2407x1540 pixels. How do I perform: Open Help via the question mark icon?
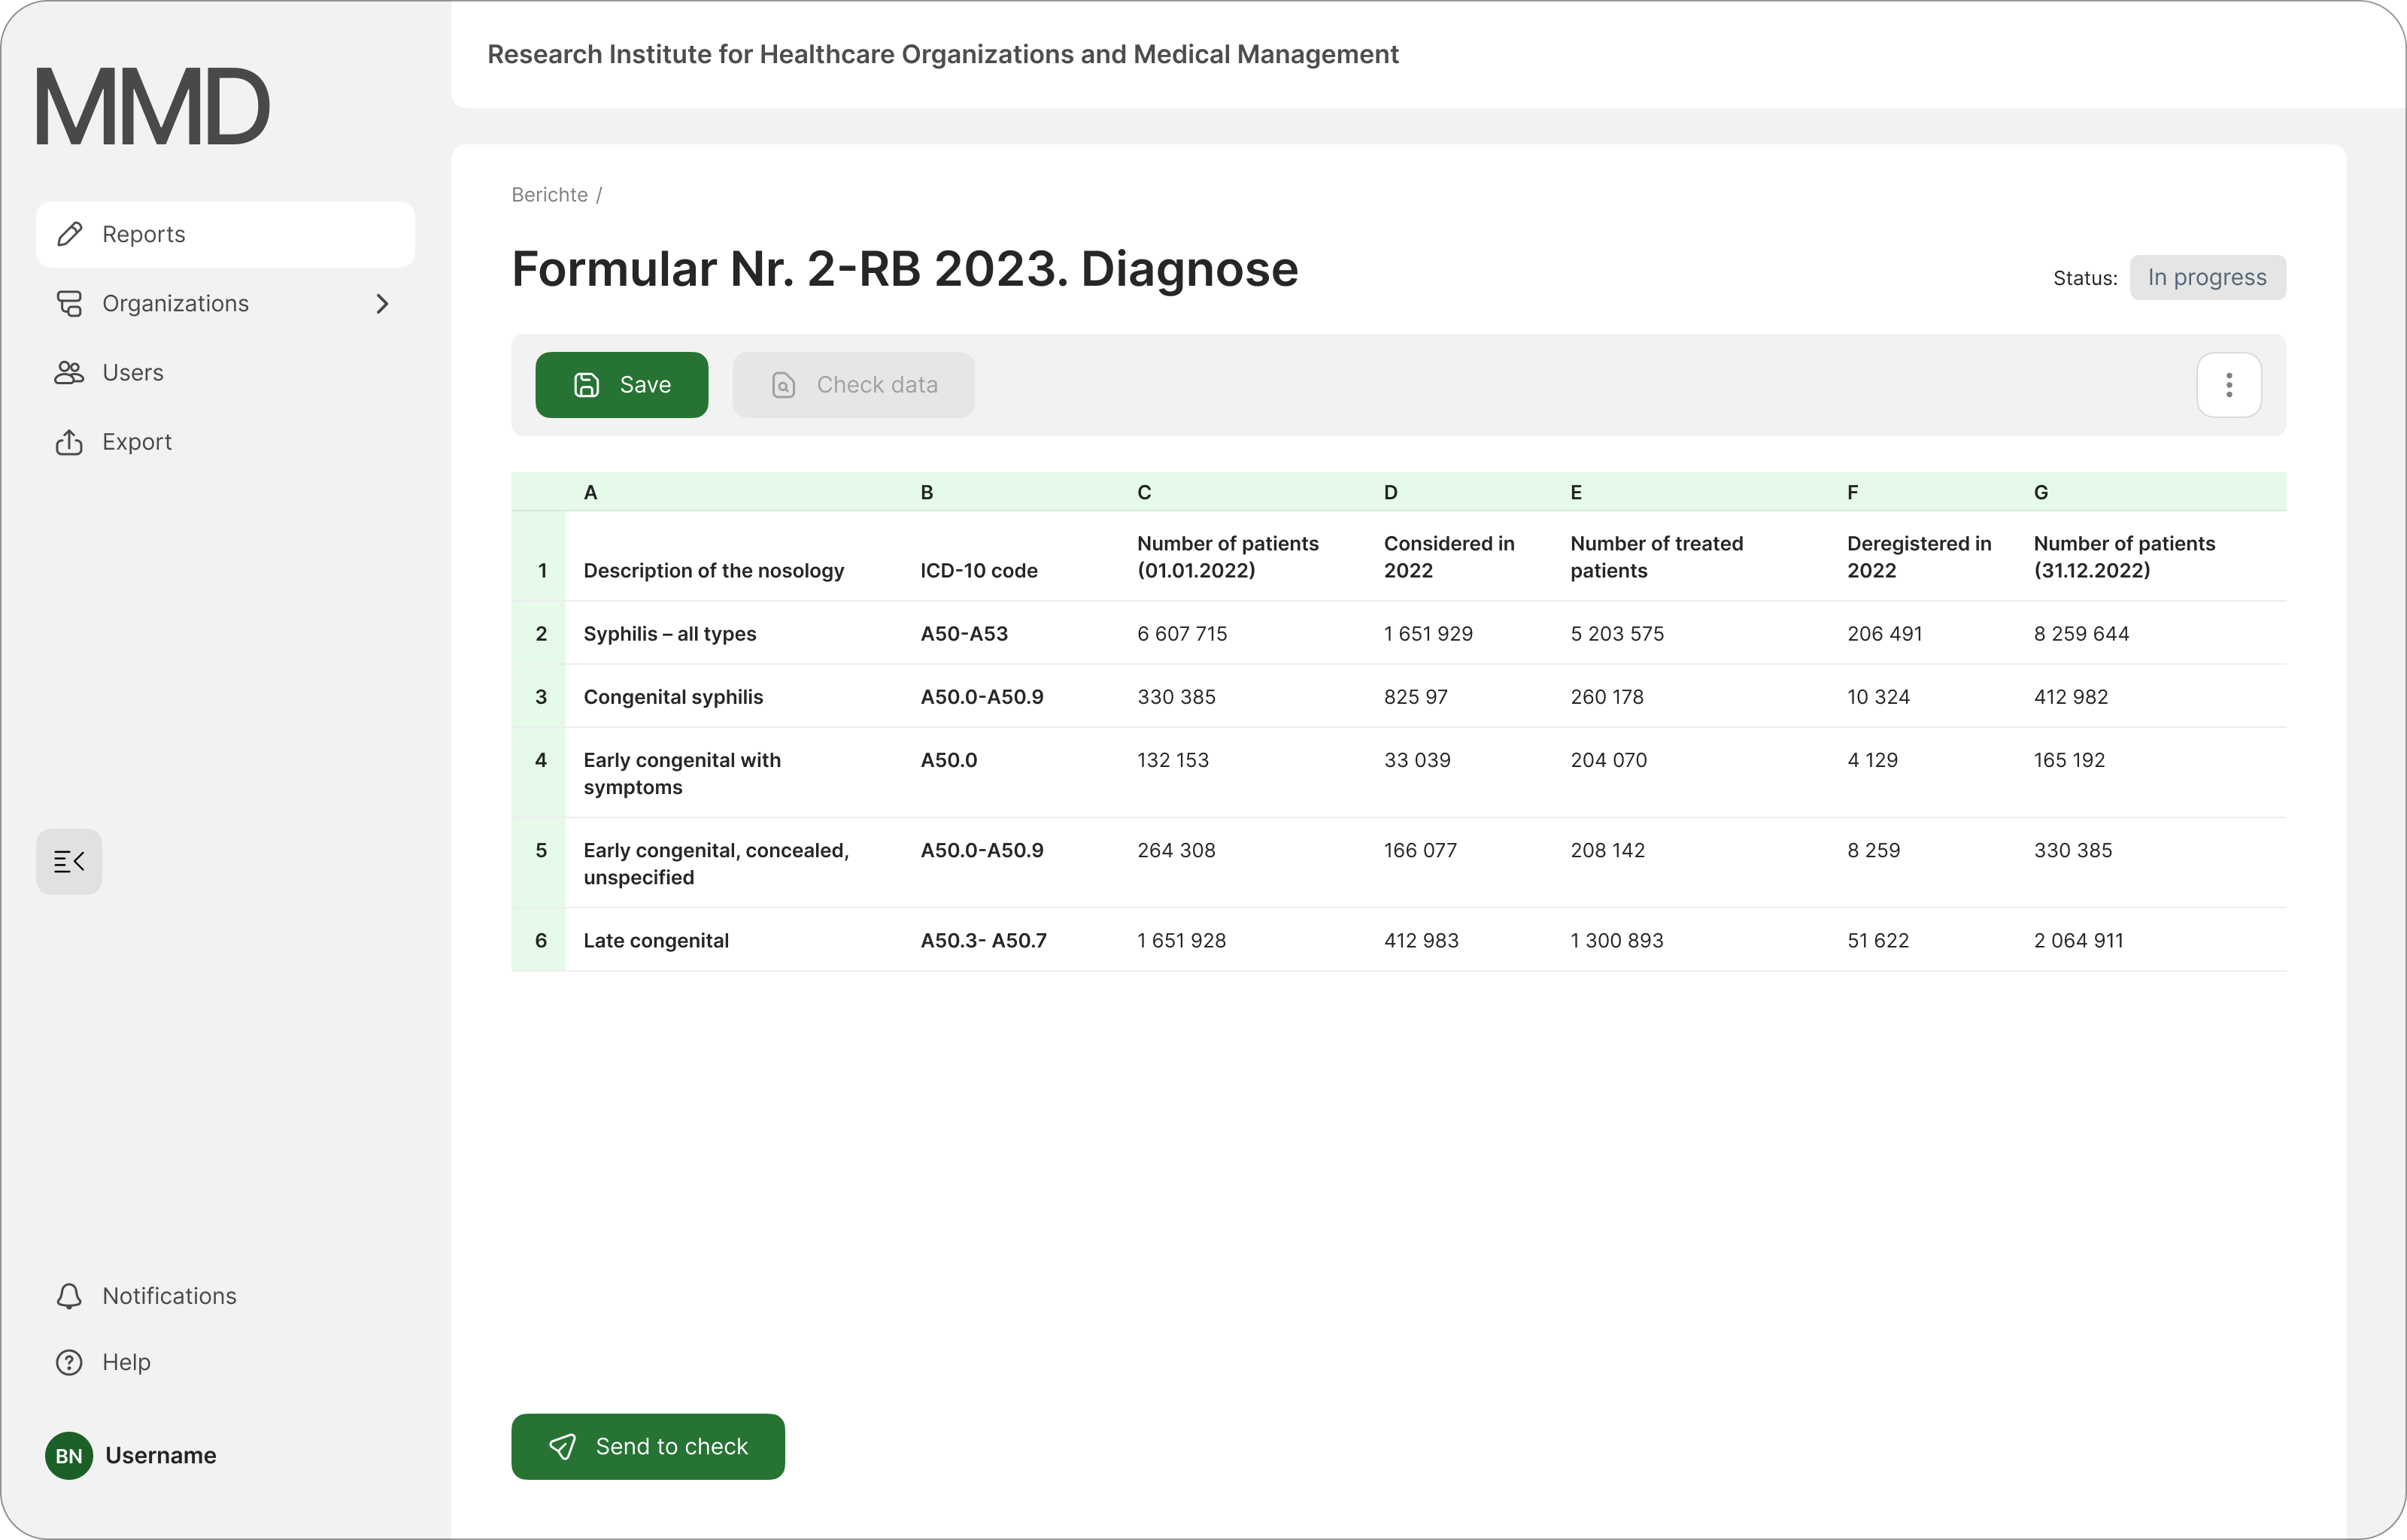point(69,1362)
